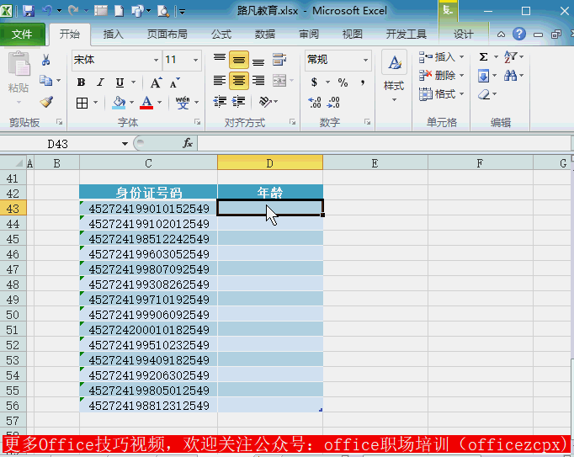Click the 样式 styles button

394,74
